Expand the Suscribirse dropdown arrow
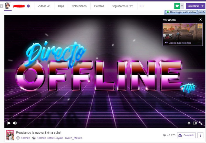 [x=202, y=6]
